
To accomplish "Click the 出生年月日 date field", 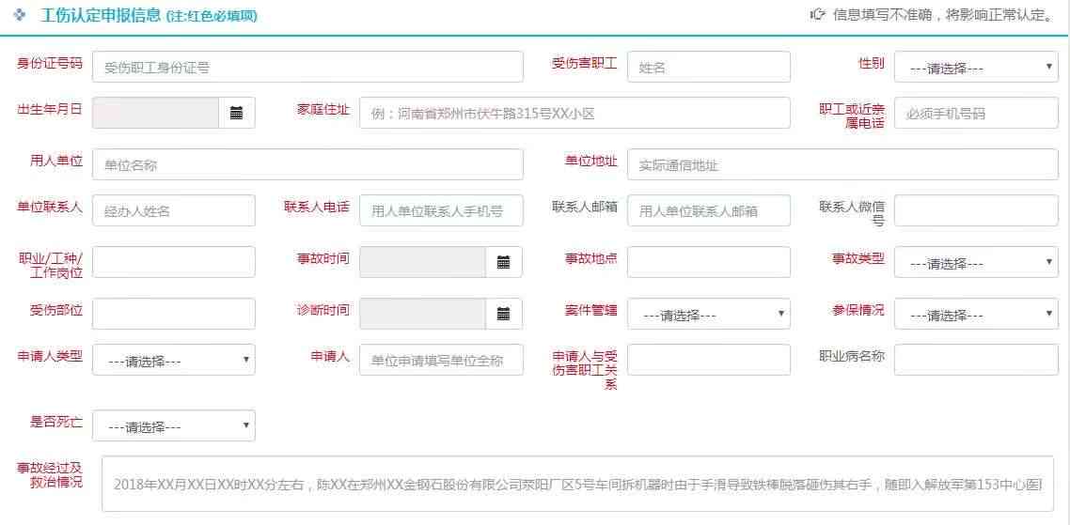I will pos(155,114).
